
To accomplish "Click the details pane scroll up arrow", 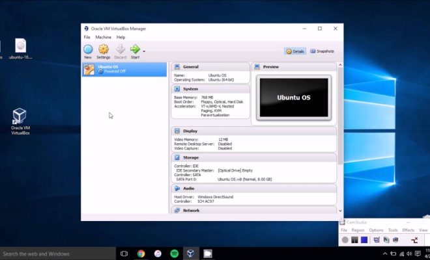I will (340, 65).
